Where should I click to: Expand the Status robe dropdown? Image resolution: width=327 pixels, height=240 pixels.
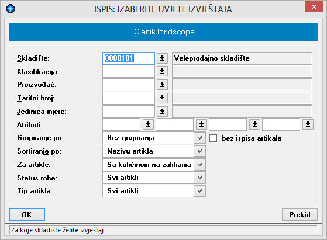pos(199,178)
